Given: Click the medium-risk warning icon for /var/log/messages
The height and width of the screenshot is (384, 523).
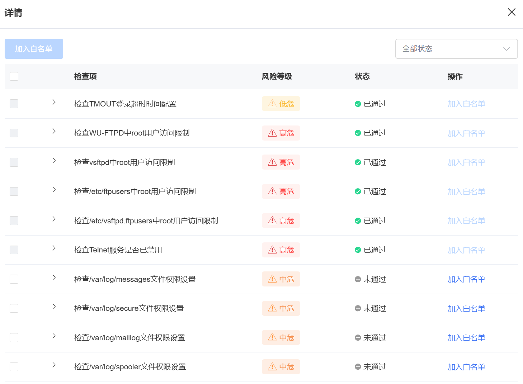Looking at the screenshot, I should [272, 279].
